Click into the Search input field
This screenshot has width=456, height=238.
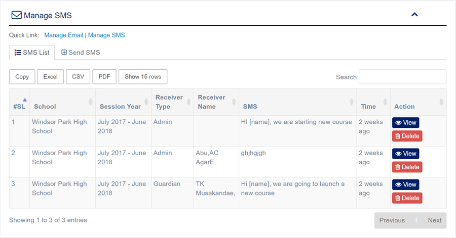click(402, 77)
